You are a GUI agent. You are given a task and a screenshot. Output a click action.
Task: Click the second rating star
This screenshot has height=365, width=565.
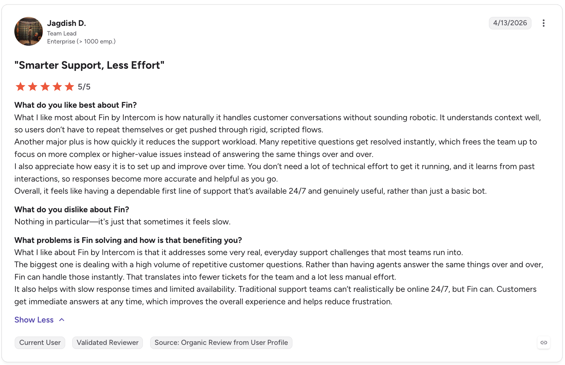33,87
